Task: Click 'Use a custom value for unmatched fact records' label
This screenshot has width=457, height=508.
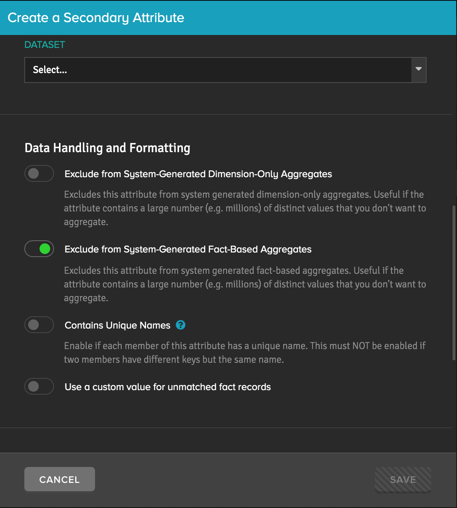Action: pyautogui.click(x=168, y=387)
